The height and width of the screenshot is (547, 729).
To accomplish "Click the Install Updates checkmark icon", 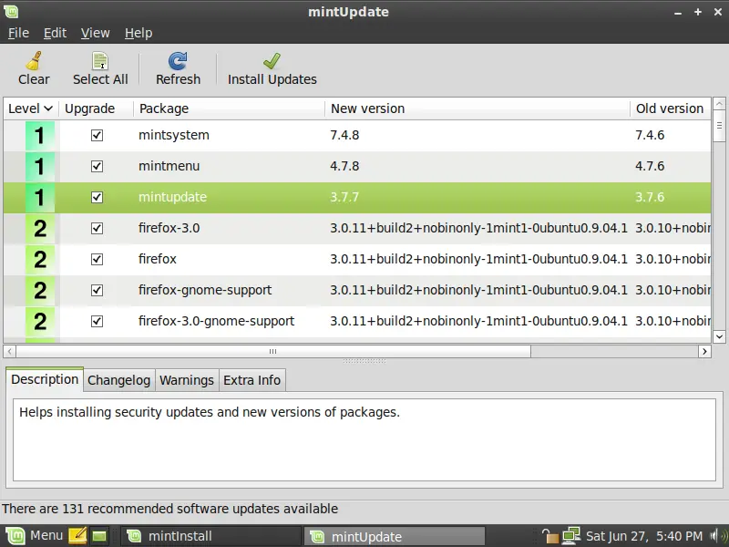I will click(272, 61).
